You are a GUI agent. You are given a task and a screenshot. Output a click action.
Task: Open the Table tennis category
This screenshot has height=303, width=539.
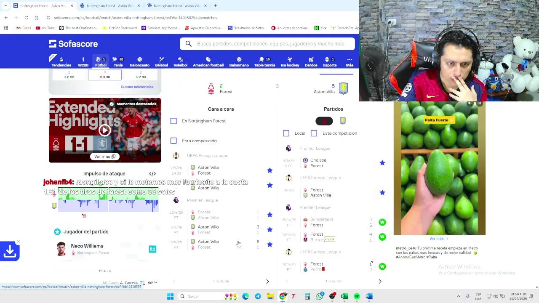point(264,62)
